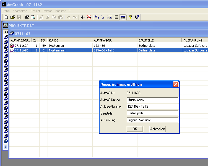Click the black cross plus icon
The height and width of the screenshot is (166, 208).
coord(83,17)
